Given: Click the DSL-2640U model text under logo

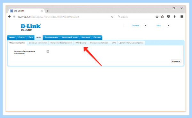Looking at the screenshot, I should click(x=26, y=30).
